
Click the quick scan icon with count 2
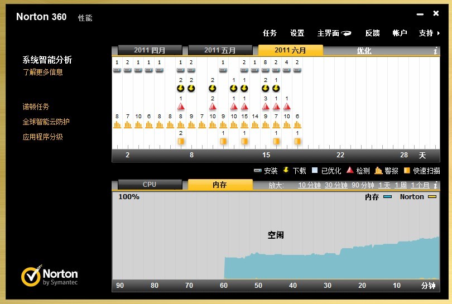[x=181, y=141]
